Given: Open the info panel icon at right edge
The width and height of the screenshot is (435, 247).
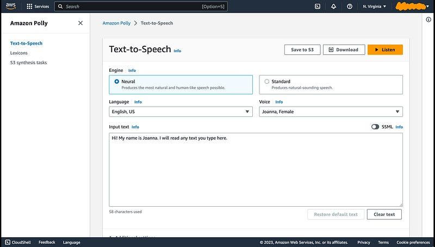Looking at the screenshot, I should (428, 20).
